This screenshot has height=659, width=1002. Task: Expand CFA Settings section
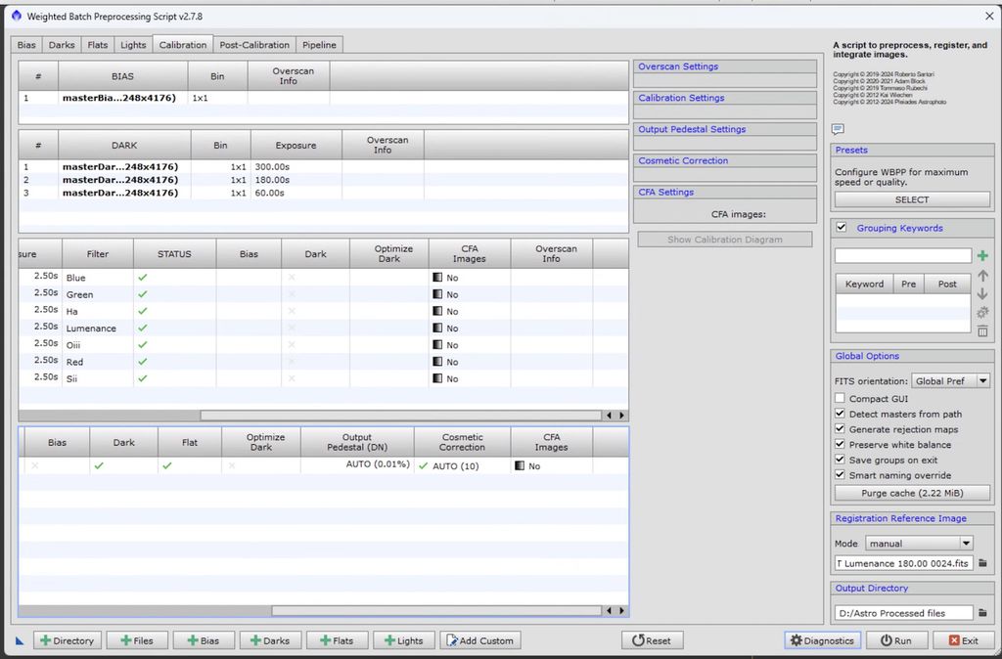tap(725, 192)
